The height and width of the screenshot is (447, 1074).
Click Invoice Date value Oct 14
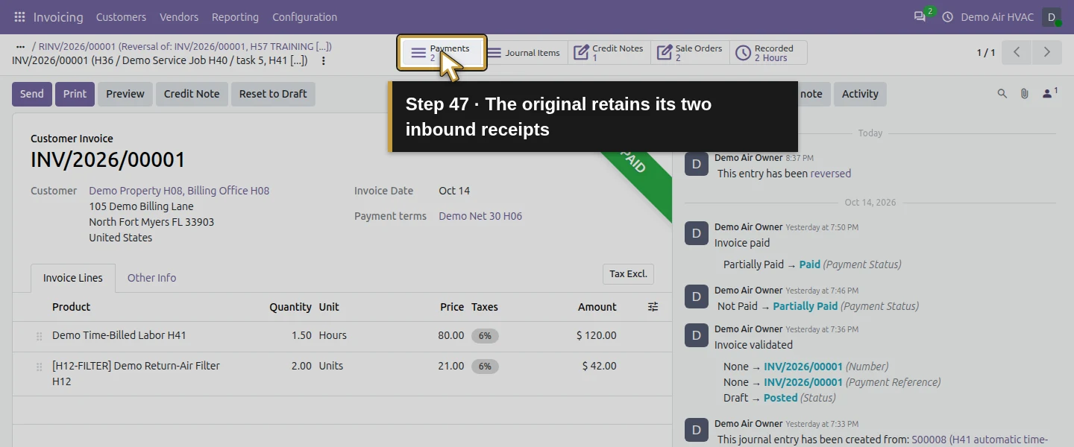pos(454,191)
